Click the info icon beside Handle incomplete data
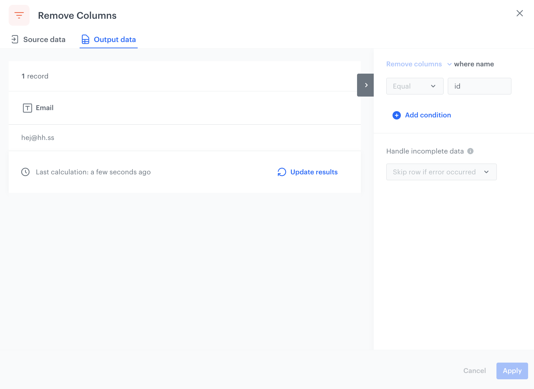Screen dimensions: 534x389 coord(470,151)
